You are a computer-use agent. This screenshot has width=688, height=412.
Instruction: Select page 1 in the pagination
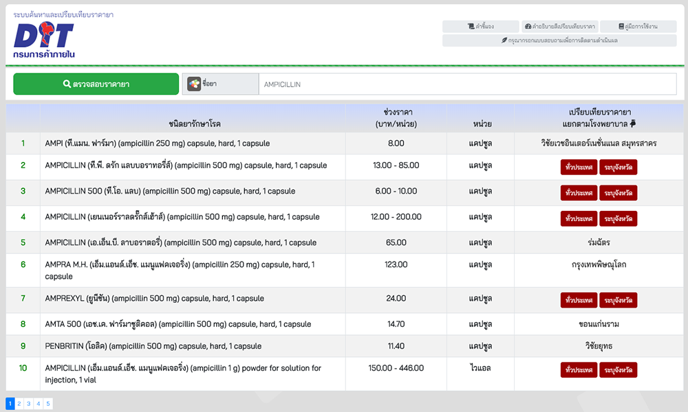[10, 403]
